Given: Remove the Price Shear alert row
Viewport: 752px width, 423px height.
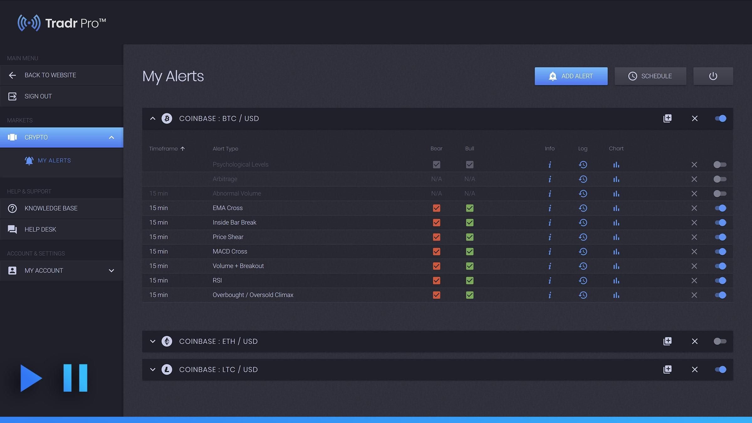Looking at the screenshot, I should coord(694,237).
